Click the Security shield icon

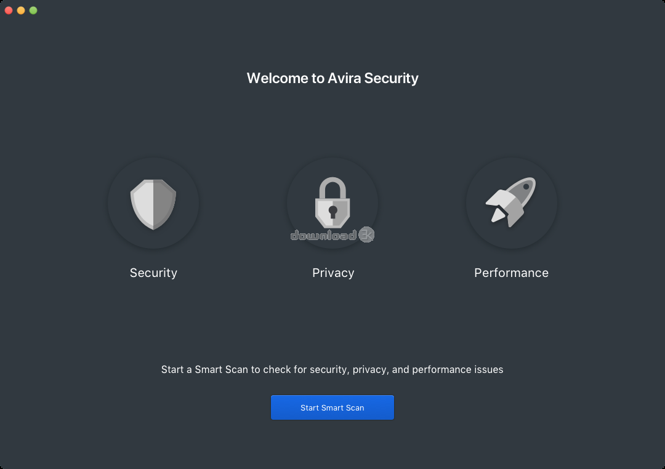[x=153, y=204]
